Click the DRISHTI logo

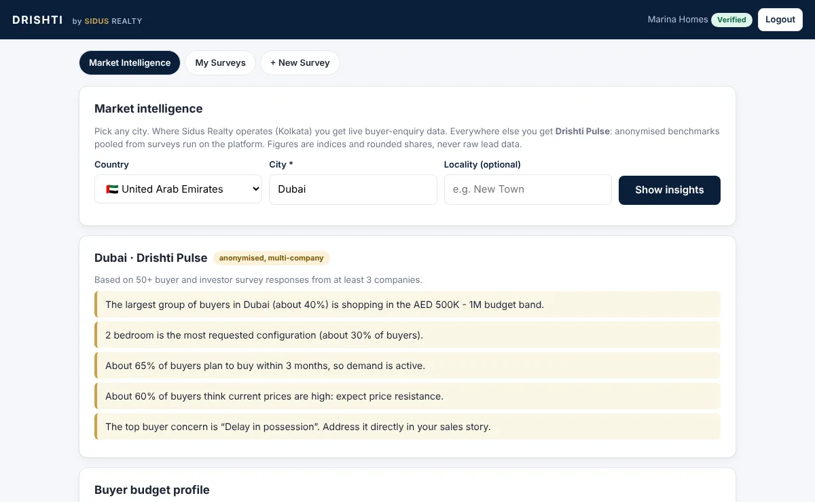click(x=37, y=20)
